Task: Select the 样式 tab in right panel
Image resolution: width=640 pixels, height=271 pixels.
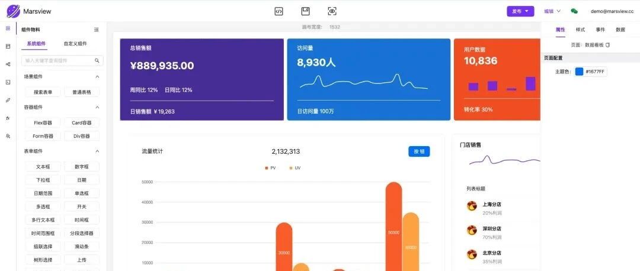Action: [580, 30]
